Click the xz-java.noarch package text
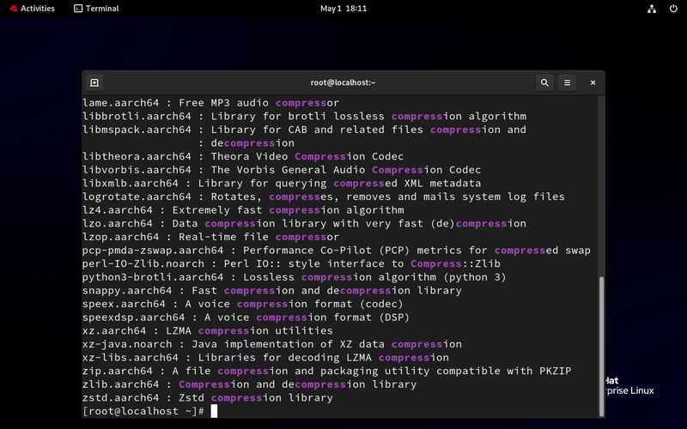 (127, 344)
